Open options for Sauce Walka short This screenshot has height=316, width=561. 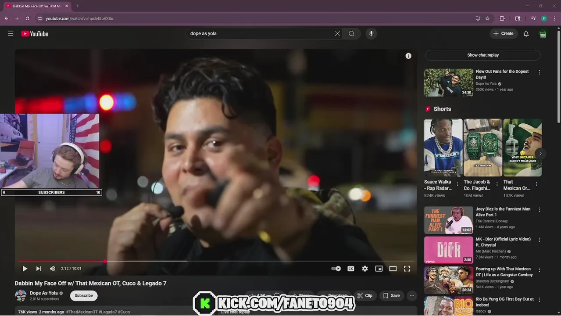pos(457,184)
